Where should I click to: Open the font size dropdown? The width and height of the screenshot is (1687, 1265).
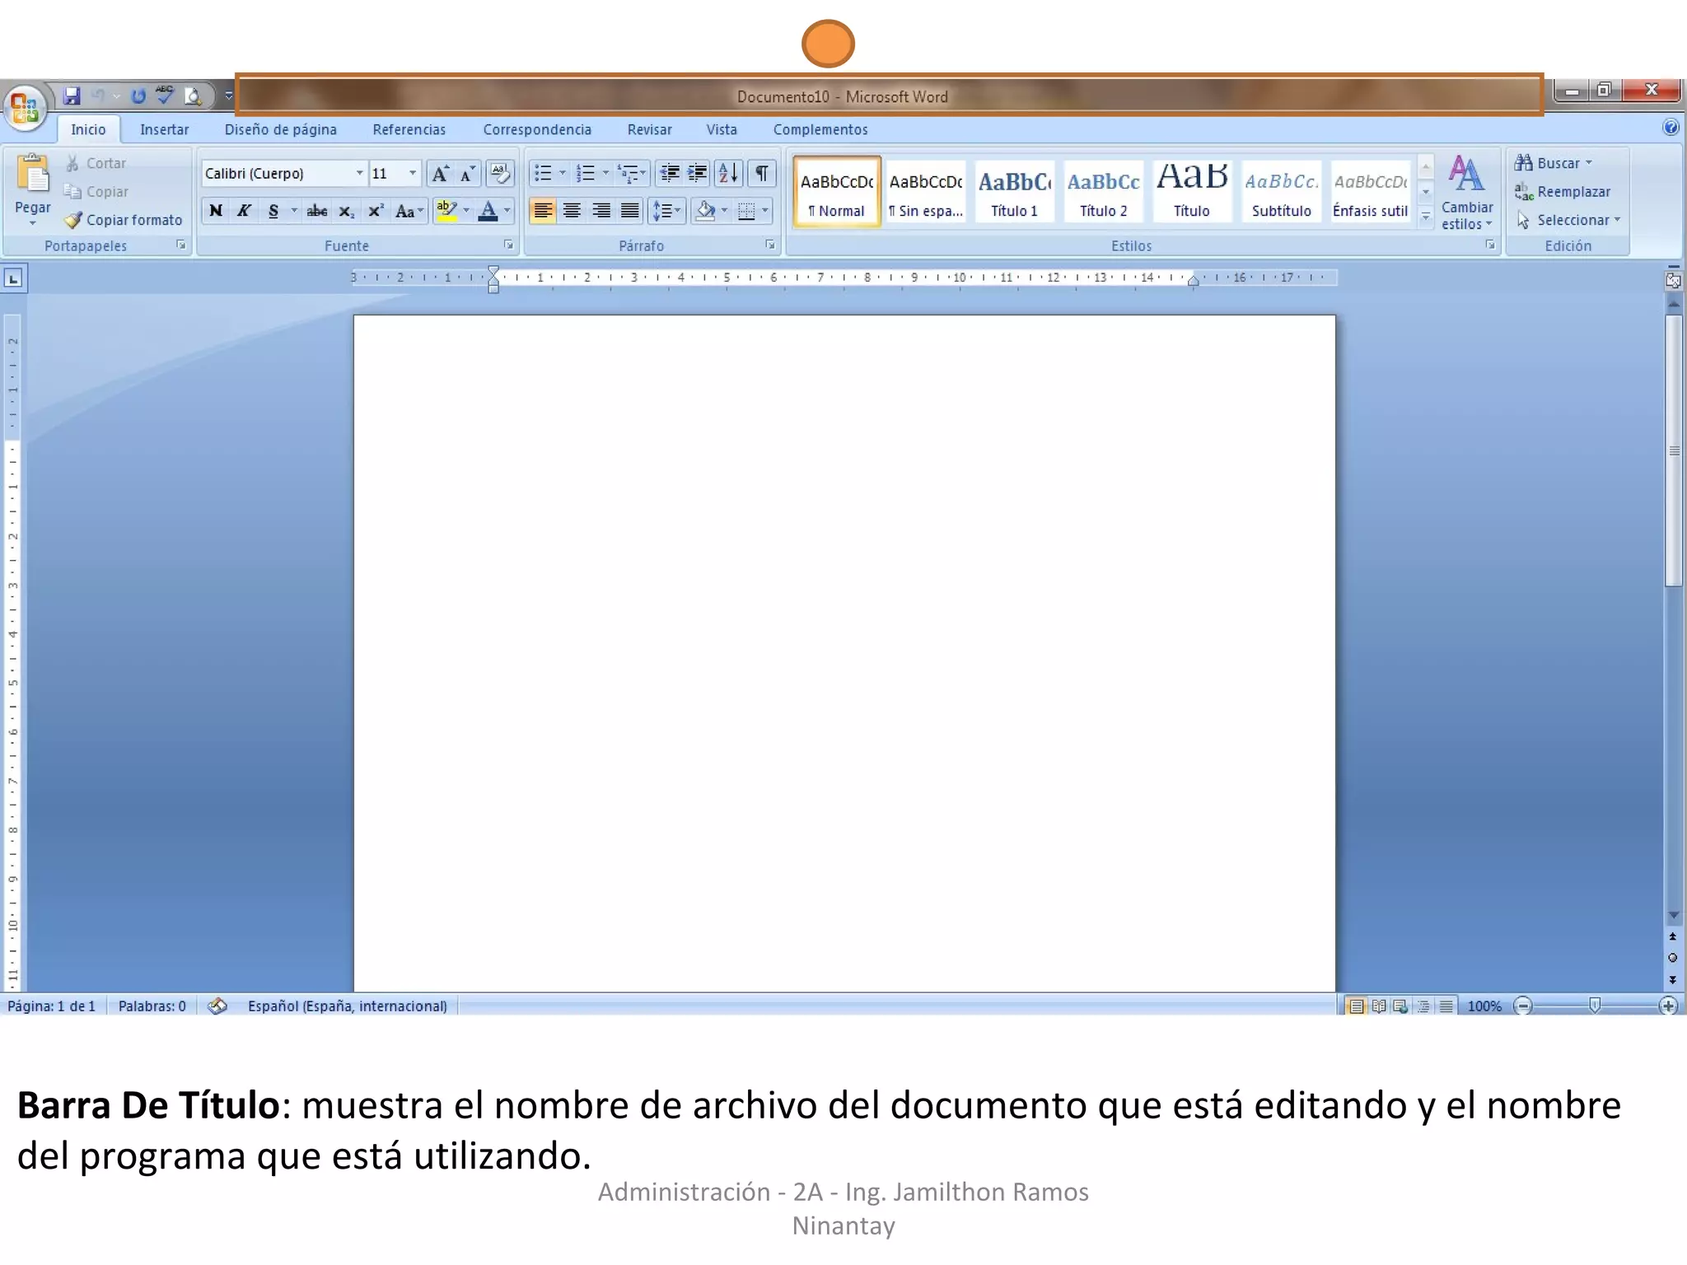tap(413, 173)
